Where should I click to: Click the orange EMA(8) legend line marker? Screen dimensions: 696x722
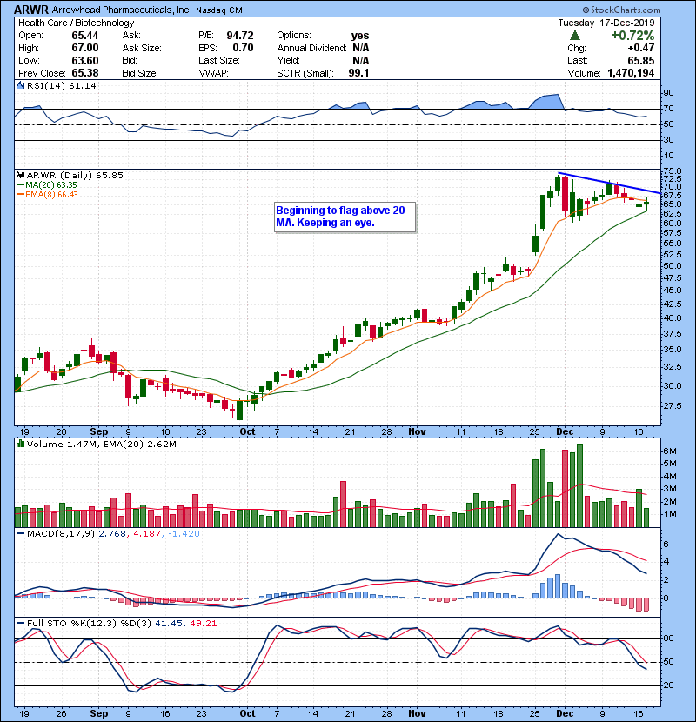click(19, 194)
